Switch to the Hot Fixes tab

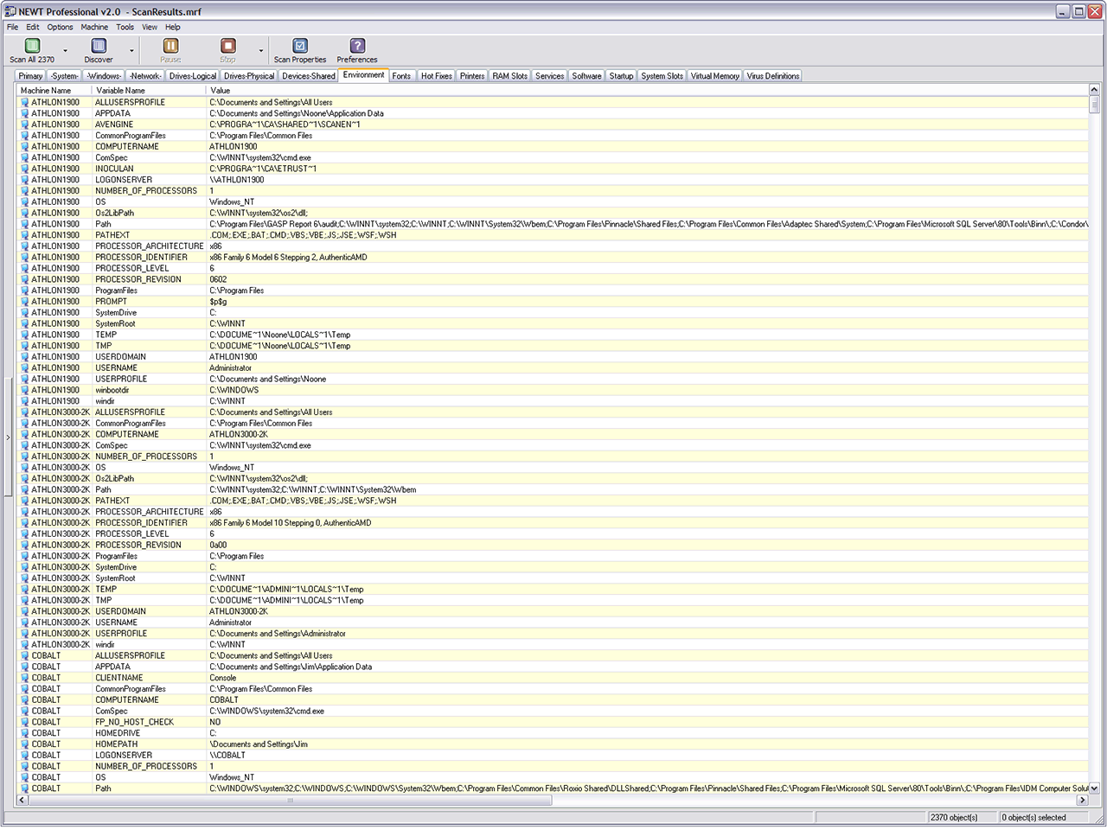tap(436, 76)
